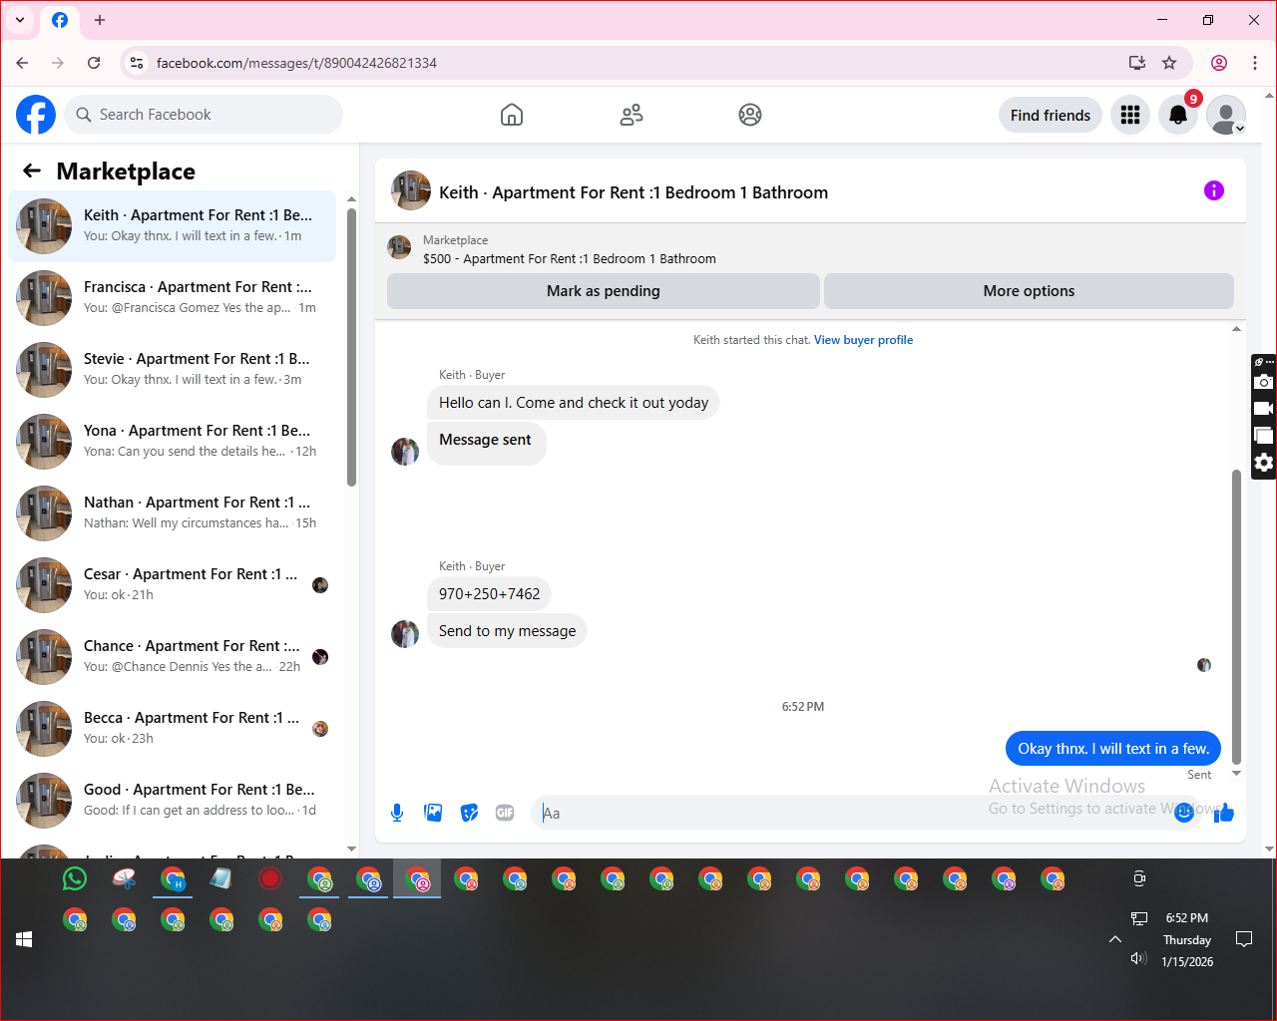The image size is (1277, 1021).
Task: Click the 970+250+7462 message bubble
Action: point(489,593)
